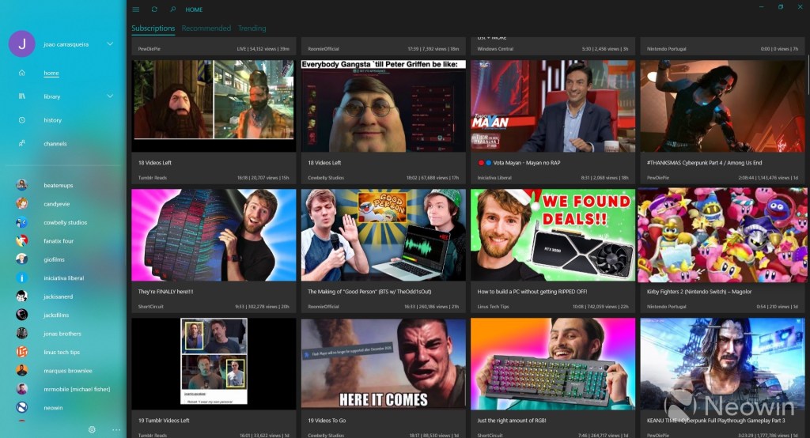
Task: Switch to the Recommended tab
Action: (x=206, y=28)
